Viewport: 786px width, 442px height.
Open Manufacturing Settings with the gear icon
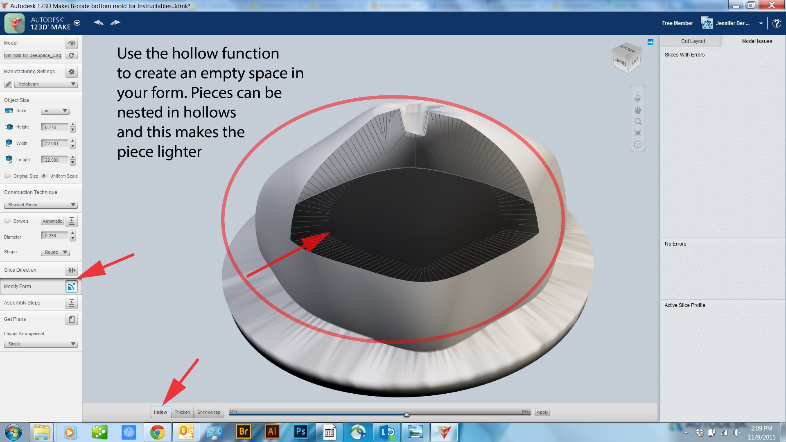click(71, 72)
